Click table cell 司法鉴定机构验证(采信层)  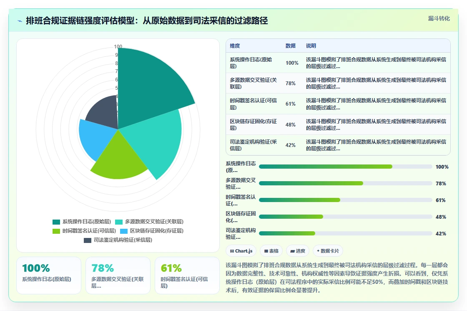point(254,145)
